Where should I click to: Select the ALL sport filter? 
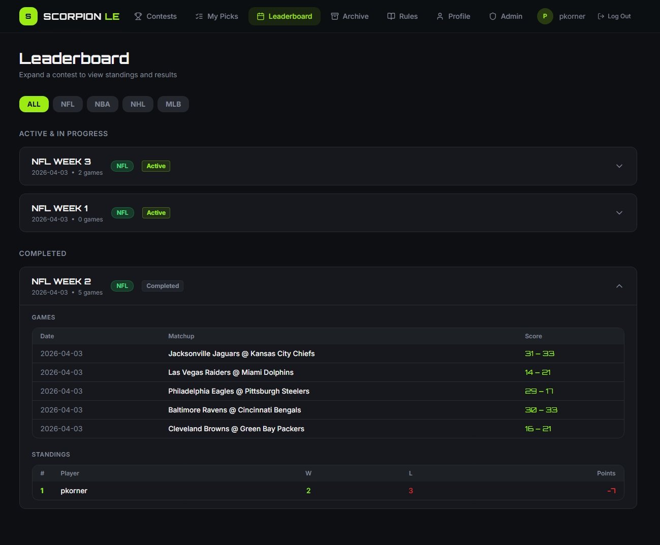(34, 104)
